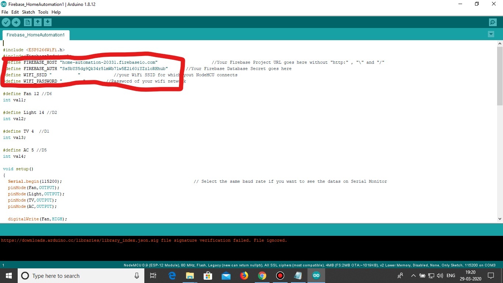Open the File menu
Screen dimensions: 503x283
click(5, 12)
